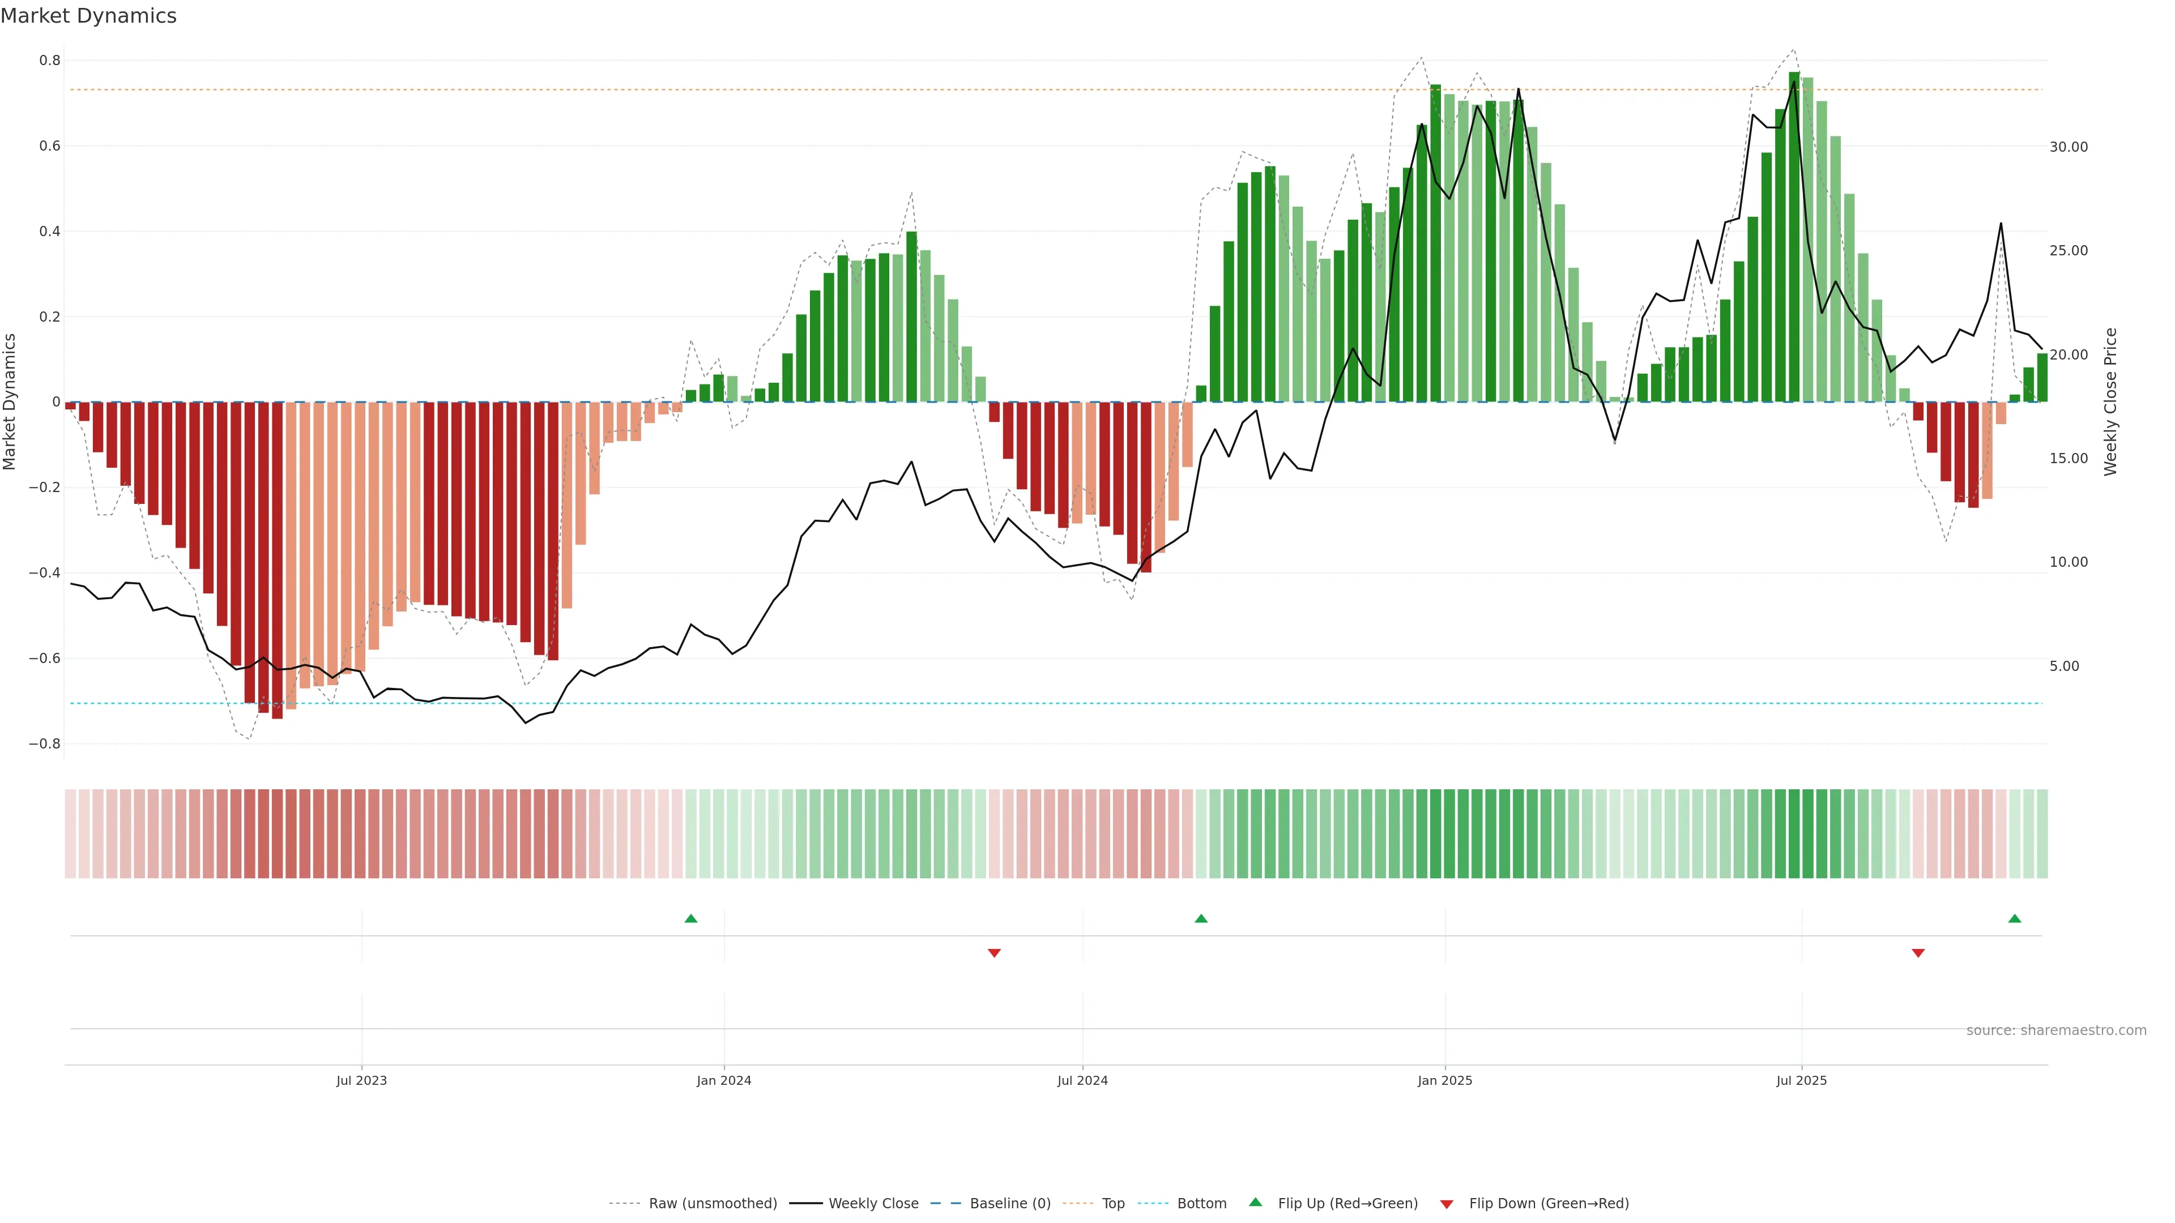Screen dimensions: 2175x1223
Task: Click the last green flip-up triangle at far right
Action: (2015, 918)
